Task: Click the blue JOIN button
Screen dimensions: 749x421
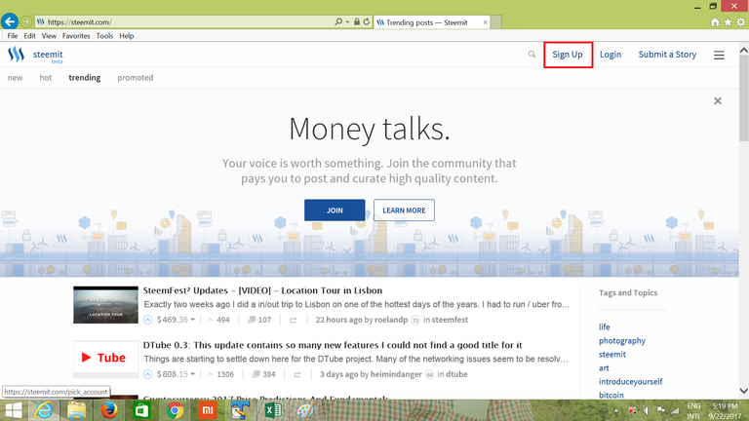Action: (x=335, y=210)
